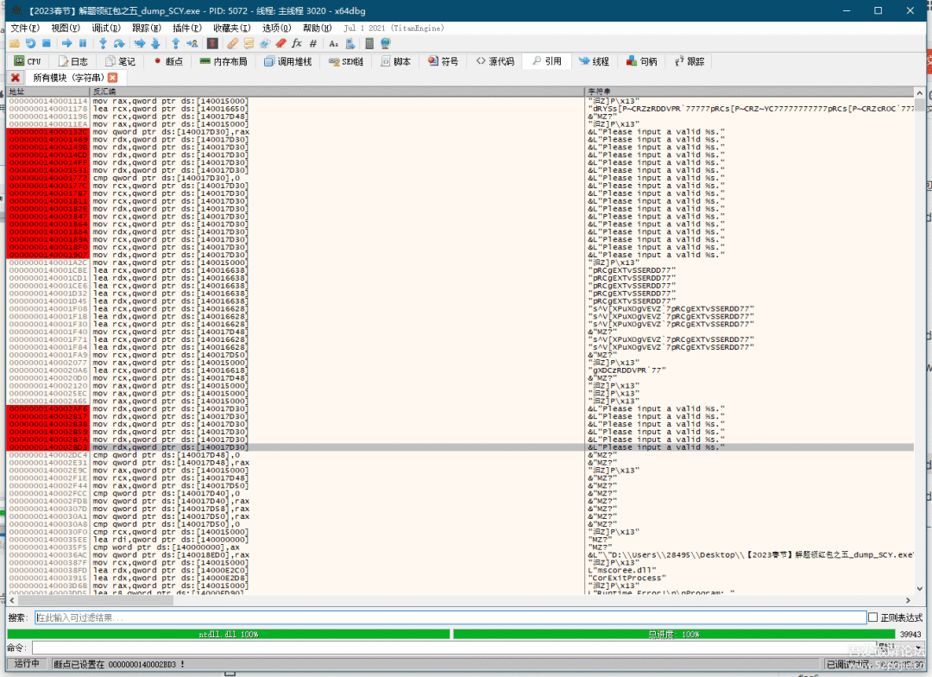The image size is (932, 677).
Task: Switch to the 句柄 handles tab
Action: tap(642, 61)
